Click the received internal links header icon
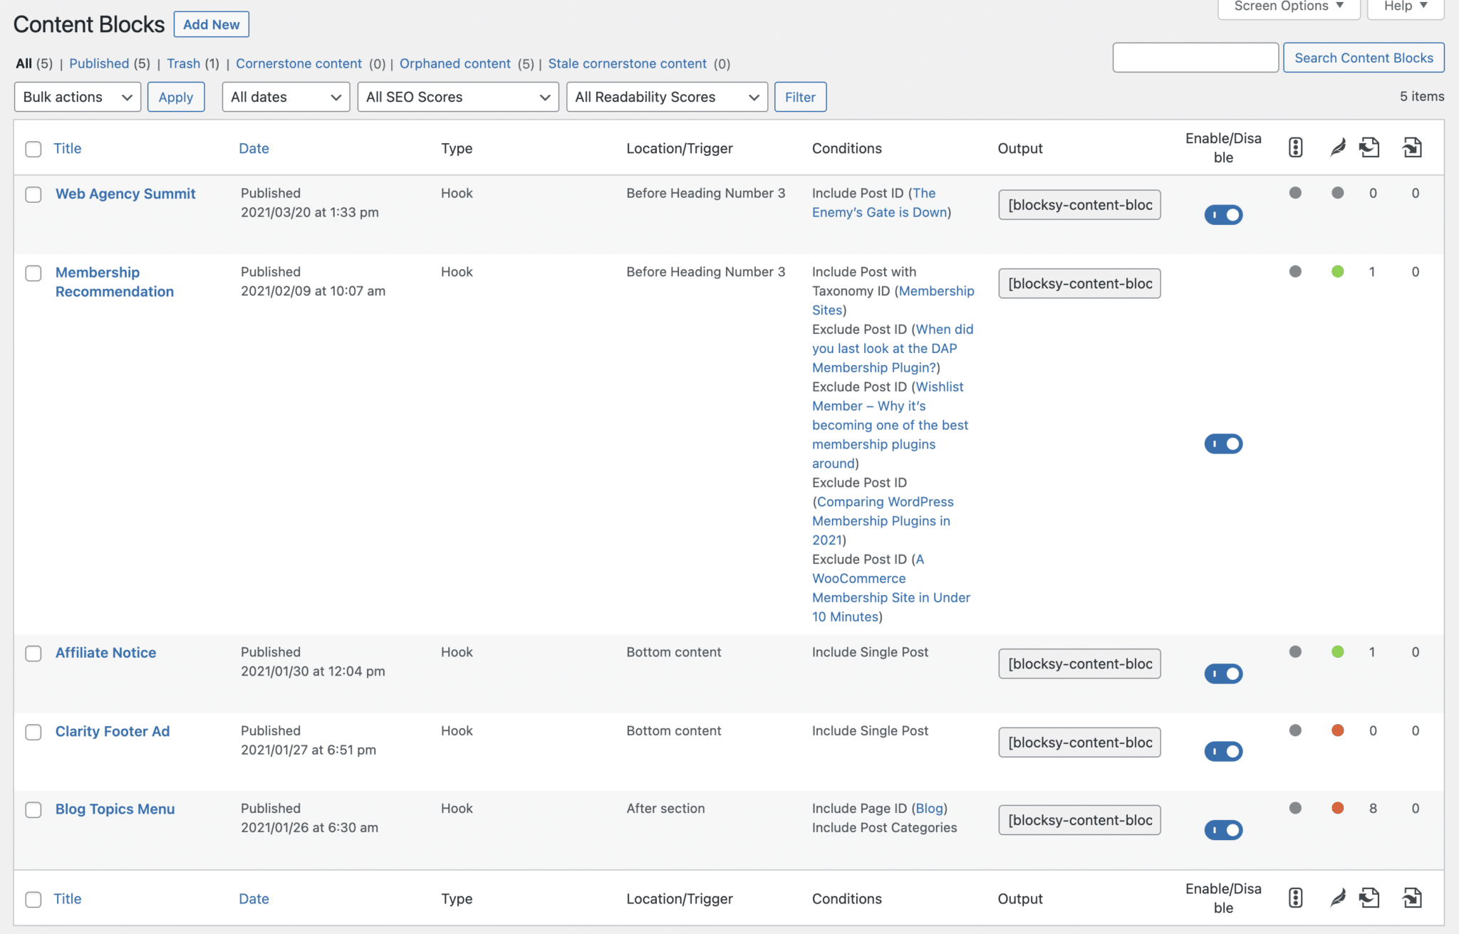Viewport: 1459px width, 934px height. pyautogui.click(x=1411, y=147)
